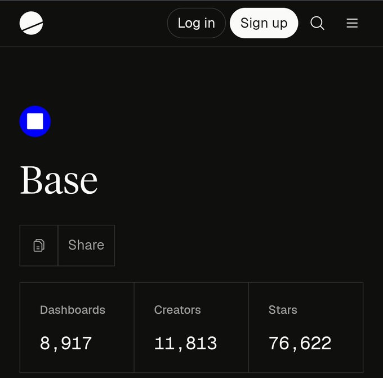Click the Sign up button
Image resolution: width=383 pixels, height=378 pixels.
pyautogui.click(x=264, y=23)
